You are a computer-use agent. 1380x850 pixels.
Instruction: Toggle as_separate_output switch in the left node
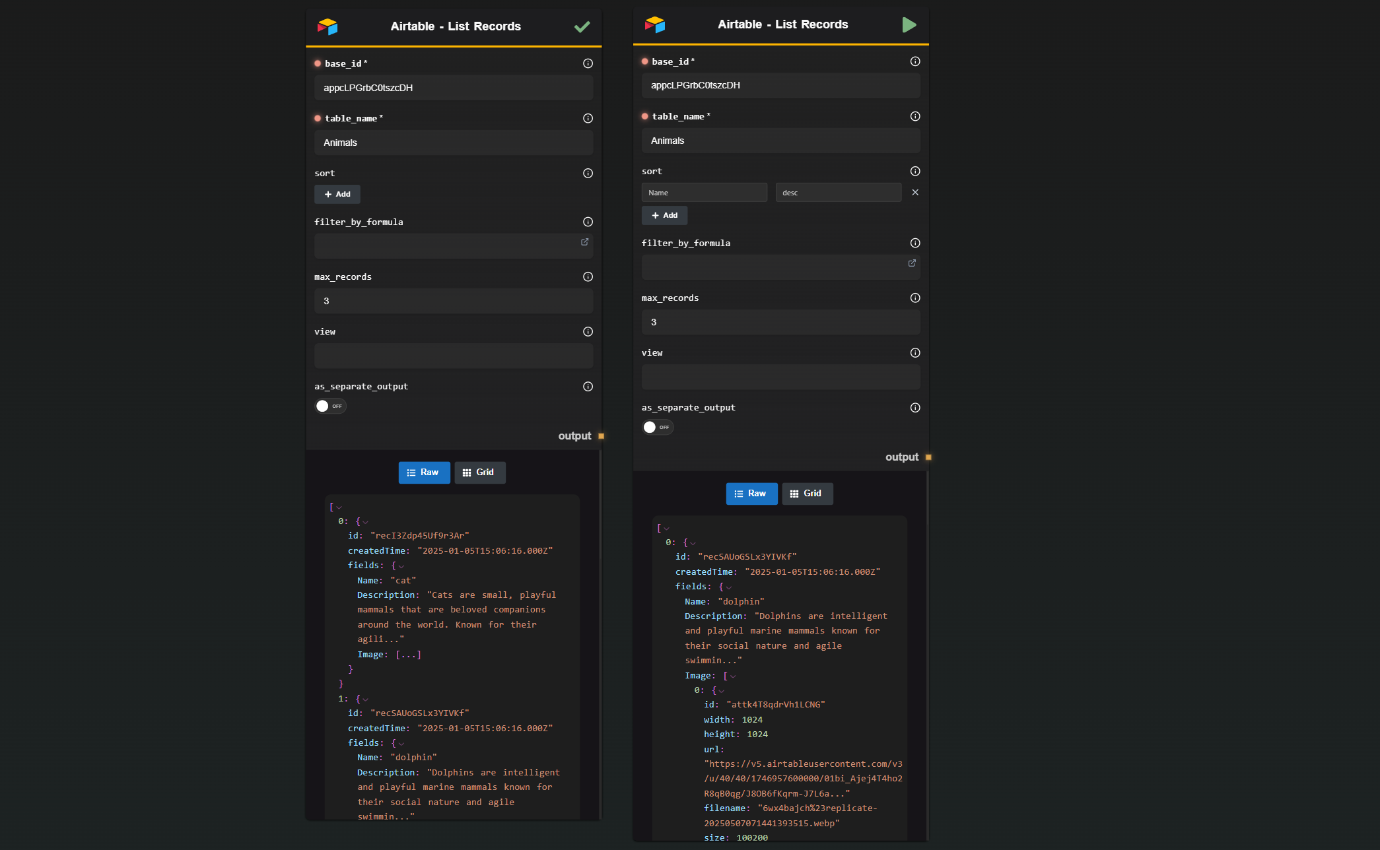(330, 406)
